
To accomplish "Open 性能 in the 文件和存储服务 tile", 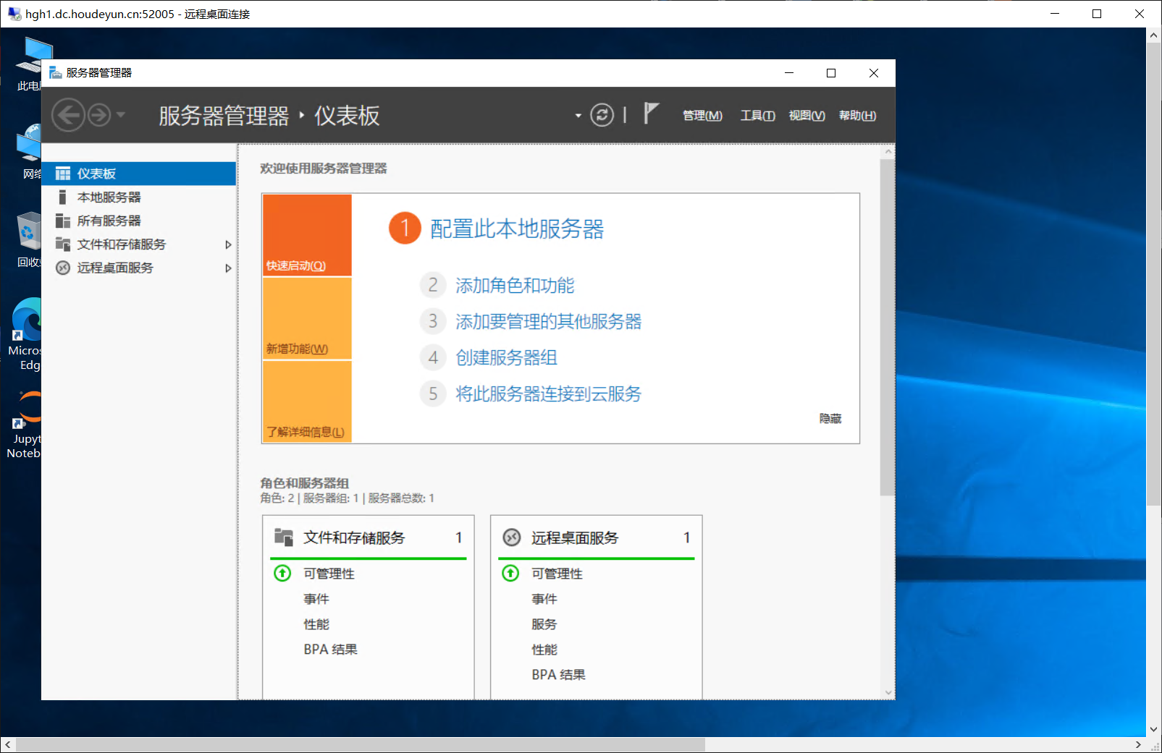I will (x=316, y=624).
